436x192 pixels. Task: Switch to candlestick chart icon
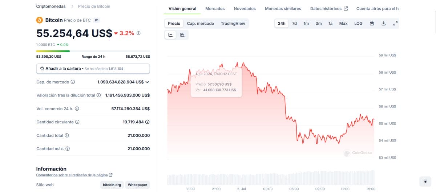(182, 35)
